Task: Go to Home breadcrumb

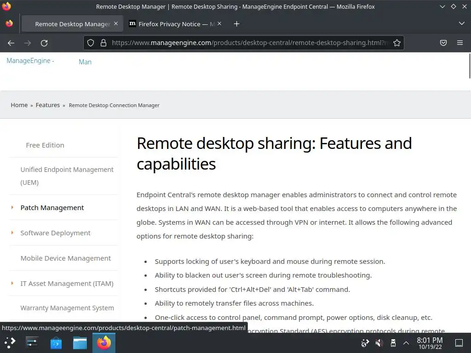Action: point(19,105)
